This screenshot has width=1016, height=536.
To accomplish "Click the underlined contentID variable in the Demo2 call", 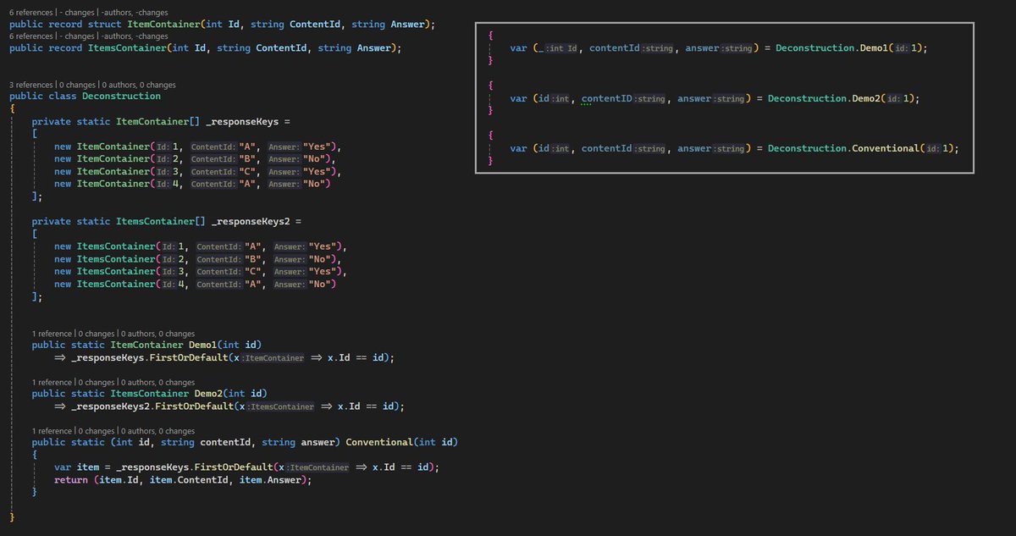I will [608, 99].
